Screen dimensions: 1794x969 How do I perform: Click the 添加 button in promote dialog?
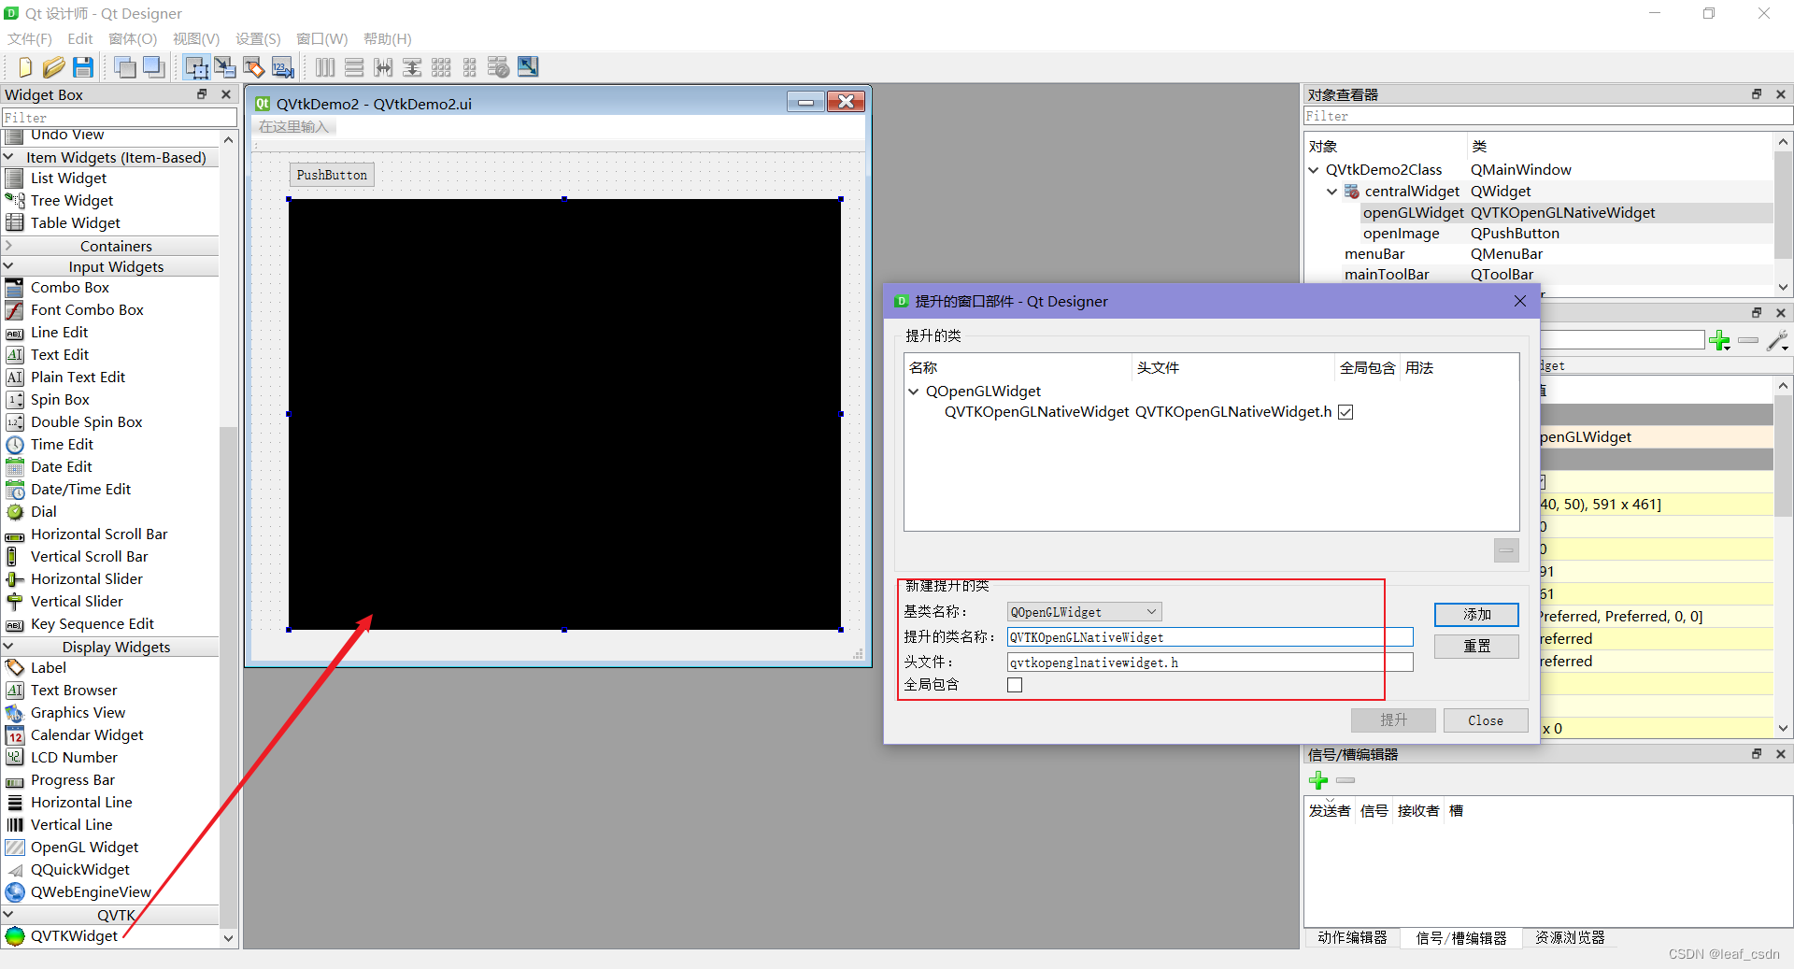coord(1476,614)
